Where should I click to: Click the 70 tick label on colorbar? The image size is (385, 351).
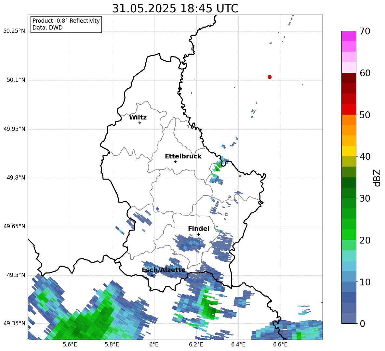(365, 31)
